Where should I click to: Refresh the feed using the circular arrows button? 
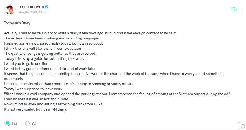point(243,126)
